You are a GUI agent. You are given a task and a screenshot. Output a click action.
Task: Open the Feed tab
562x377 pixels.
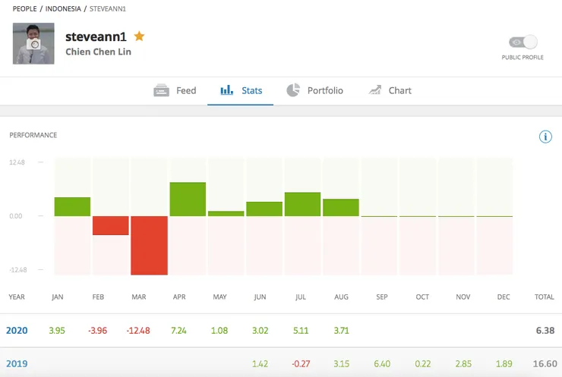click(186, 90)
